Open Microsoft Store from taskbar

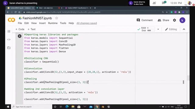(79, 107)
